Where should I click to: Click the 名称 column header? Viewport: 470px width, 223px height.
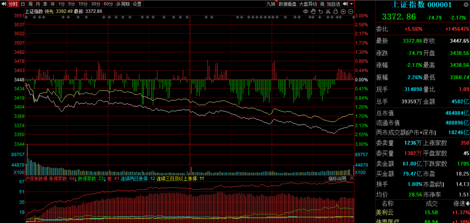point(389,204)
